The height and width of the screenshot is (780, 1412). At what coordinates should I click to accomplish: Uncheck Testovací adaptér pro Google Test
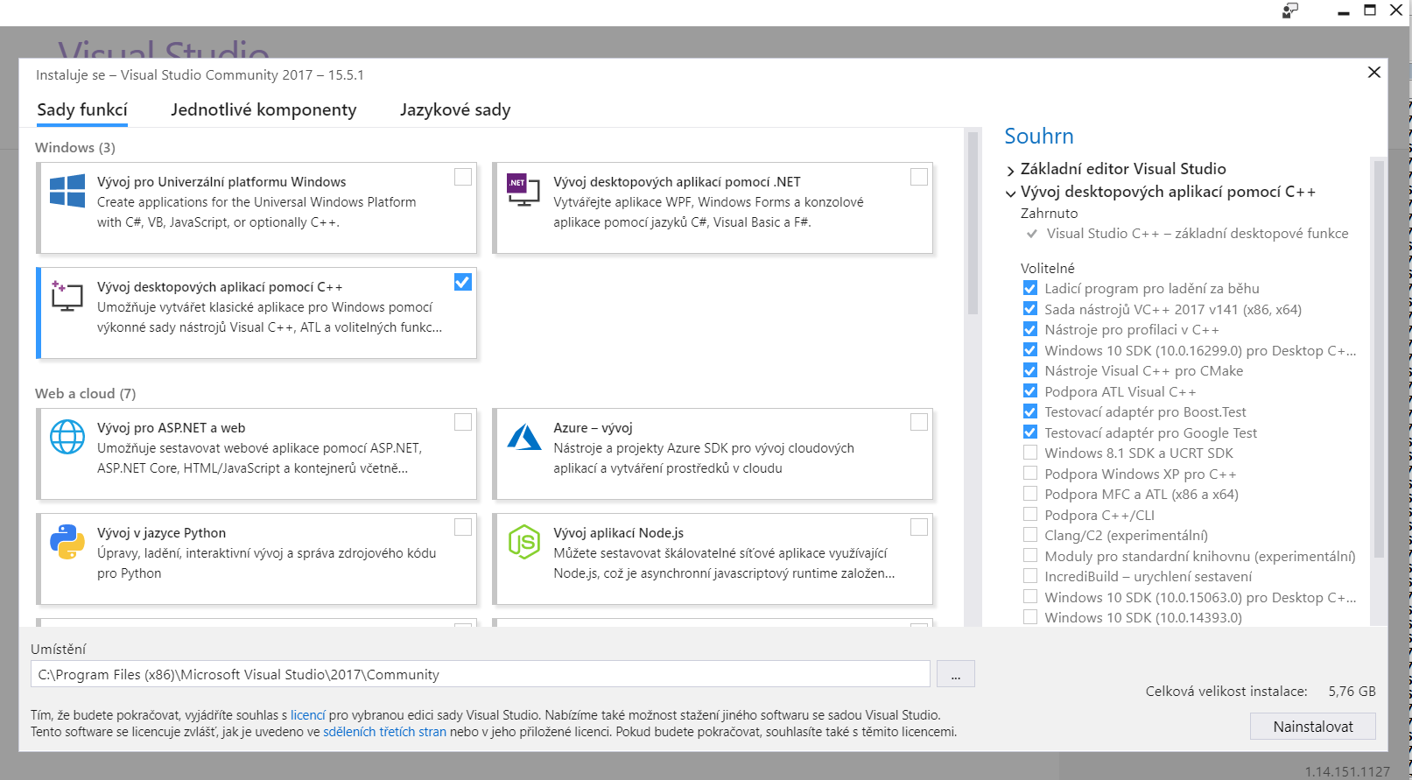pyautogui.click(x=1030, y=432)
